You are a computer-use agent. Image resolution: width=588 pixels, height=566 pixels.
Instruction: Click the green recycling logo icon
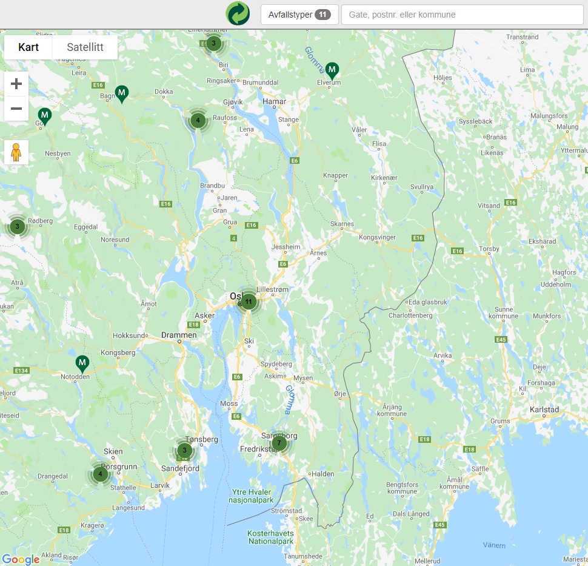point(238,14)
